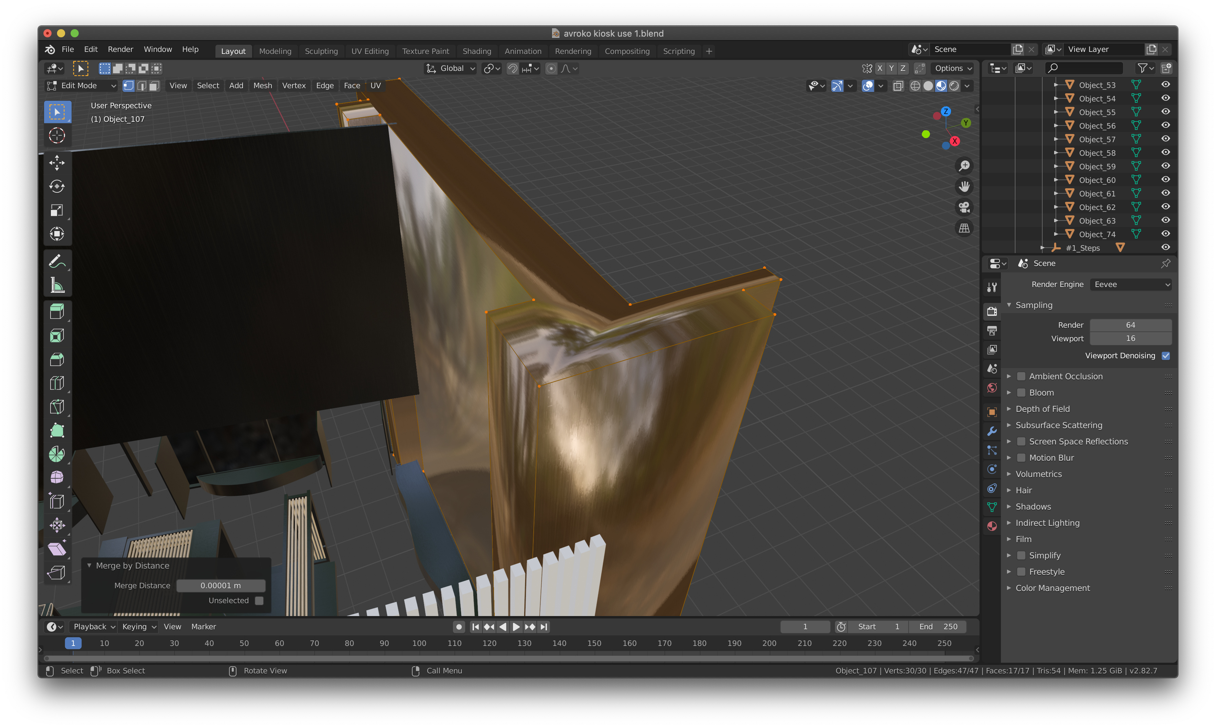
Task: Open the World Properties tab
Action: (x=992, y=387)
